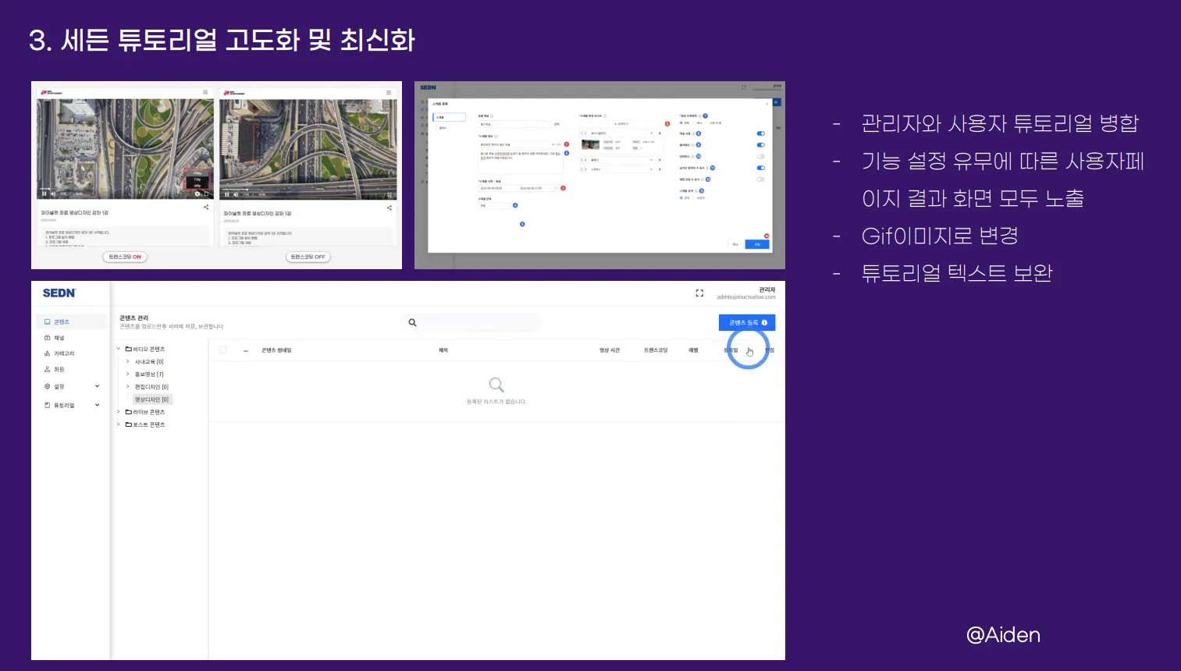Toggle fullscreen in the right video player
The width and height of the screenshot is (1181, 671).
[x=390, y=194]
